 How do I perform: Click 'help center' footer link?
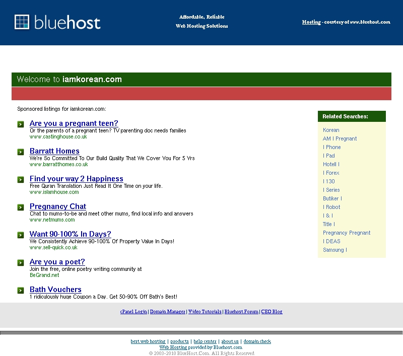click(x=205, y=341)
